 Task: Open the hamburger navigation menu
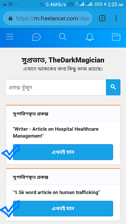(10, 37)
